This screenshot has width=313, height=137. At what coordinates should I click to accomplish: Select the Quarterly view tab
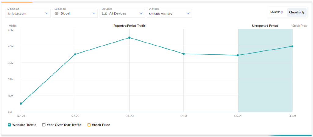(297, 12)
